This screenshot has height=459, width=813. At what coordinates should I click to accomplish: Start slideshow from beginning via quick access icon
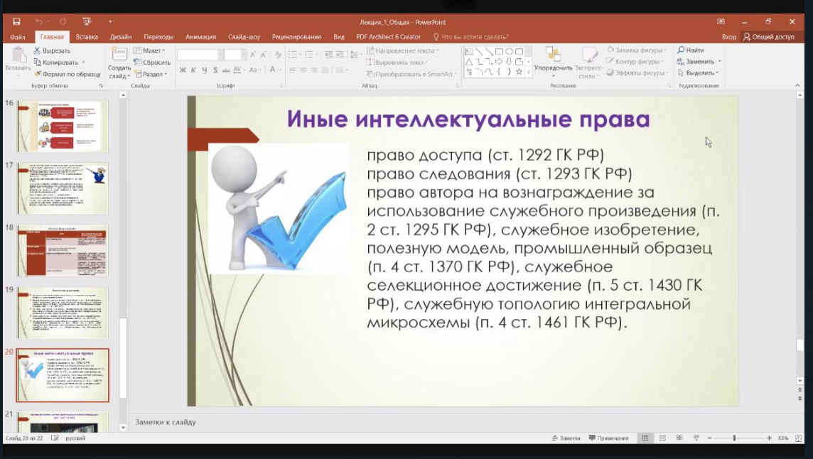(87, 22)
